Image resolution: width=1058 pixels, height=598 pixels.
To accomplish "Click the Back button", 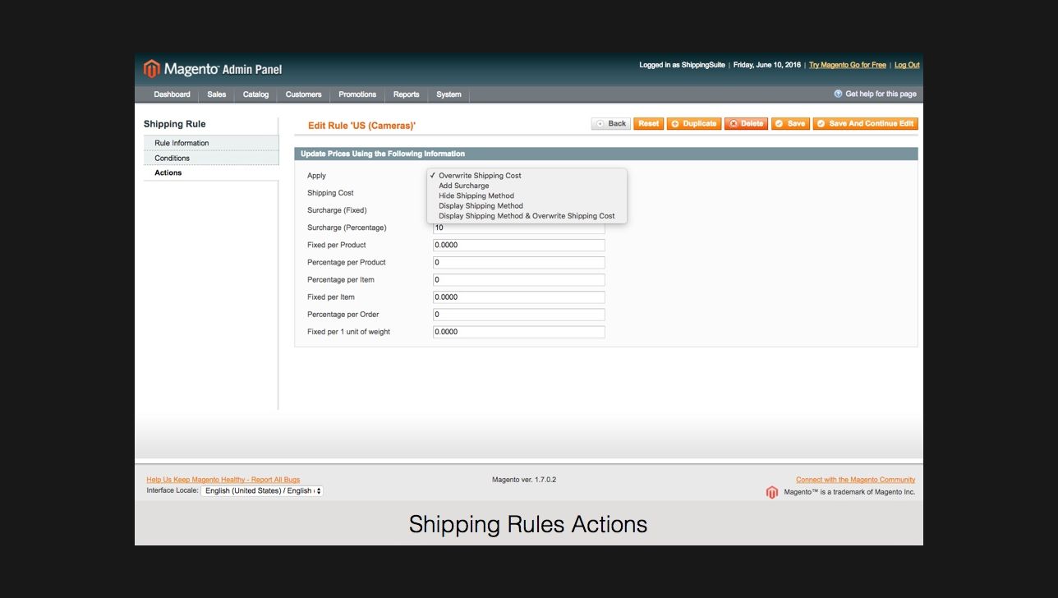I will click(x=611, y=124).
